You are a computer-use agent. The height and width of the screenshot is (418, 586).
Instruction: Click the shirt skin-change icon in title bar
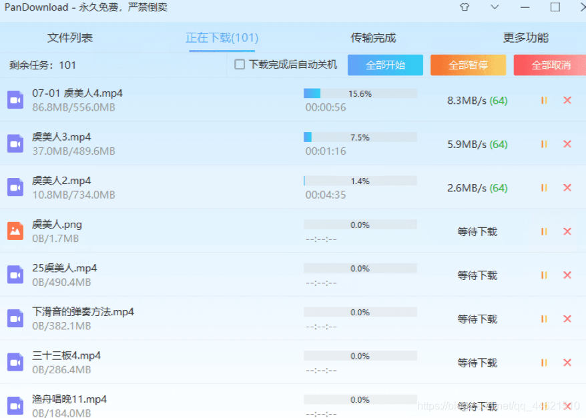pos(464,7)
